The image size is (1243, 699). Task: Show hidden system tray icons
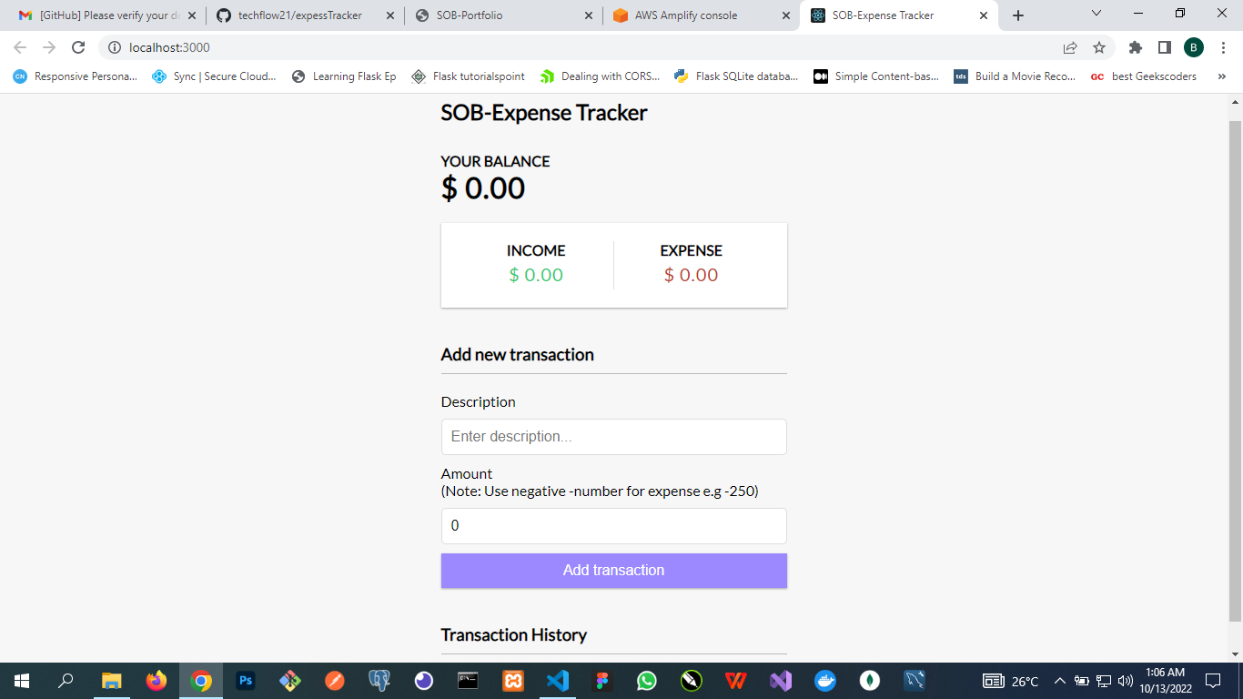click(x=1059, y=681)
